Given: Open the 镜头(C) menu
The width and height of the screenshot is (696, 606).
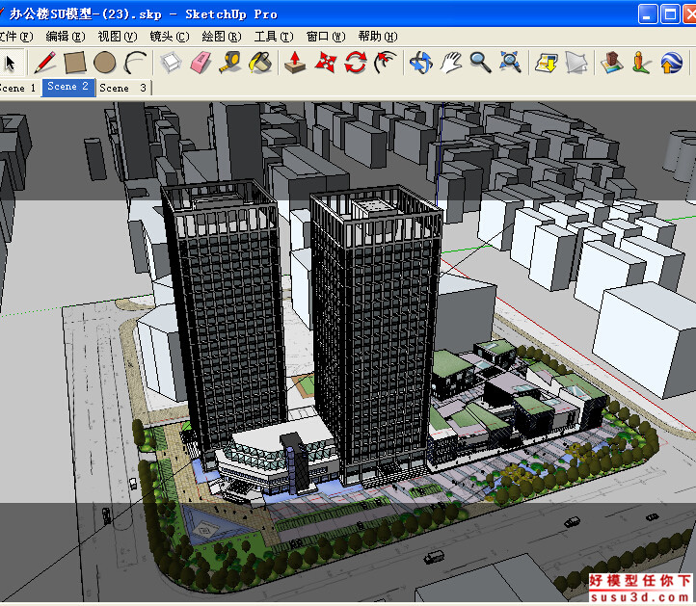Looking at the screenshot, I should (x=170, y=37).
